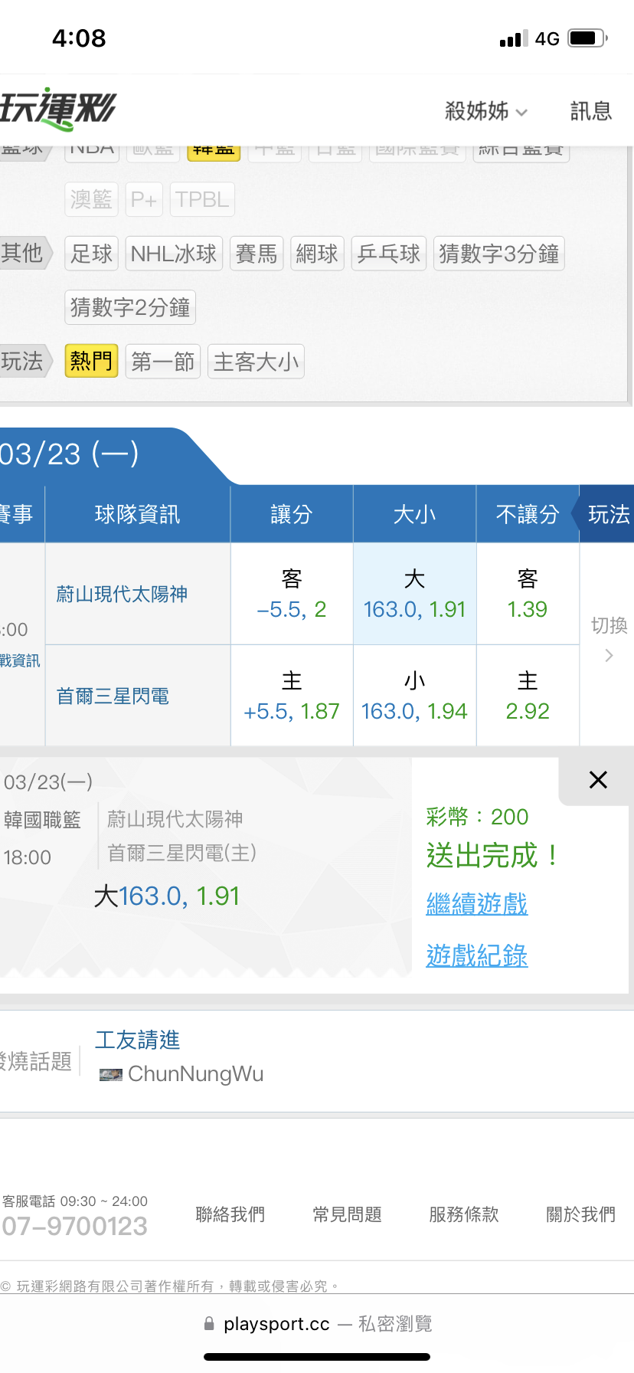Tap the address bar lock icon
This screenshot has width=634, height=1373.
coord(209,1324)
